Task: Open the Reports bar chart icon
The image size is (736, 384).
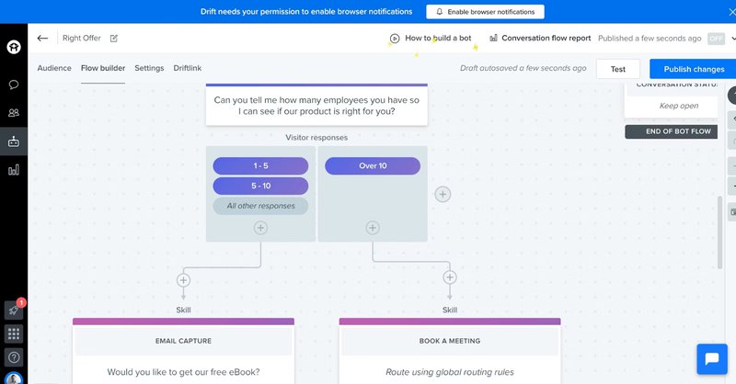Action: (14, 170)
